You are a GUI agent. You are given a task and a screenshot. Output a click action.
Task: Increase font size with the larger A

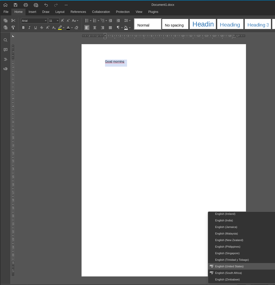point(62,20)
